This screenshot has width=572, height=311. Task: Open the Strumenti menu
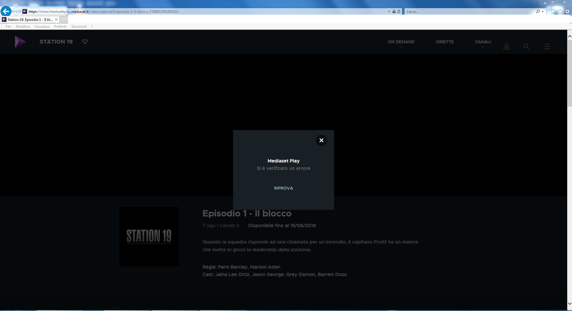point(79,27)
